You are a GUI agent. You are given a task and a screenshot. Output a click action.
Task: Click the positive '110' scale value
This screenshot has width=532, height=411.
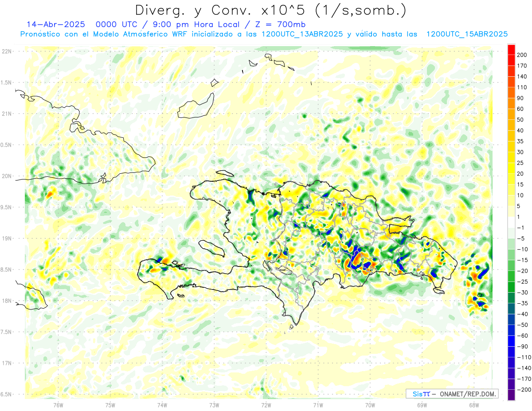tap(522, 87)
